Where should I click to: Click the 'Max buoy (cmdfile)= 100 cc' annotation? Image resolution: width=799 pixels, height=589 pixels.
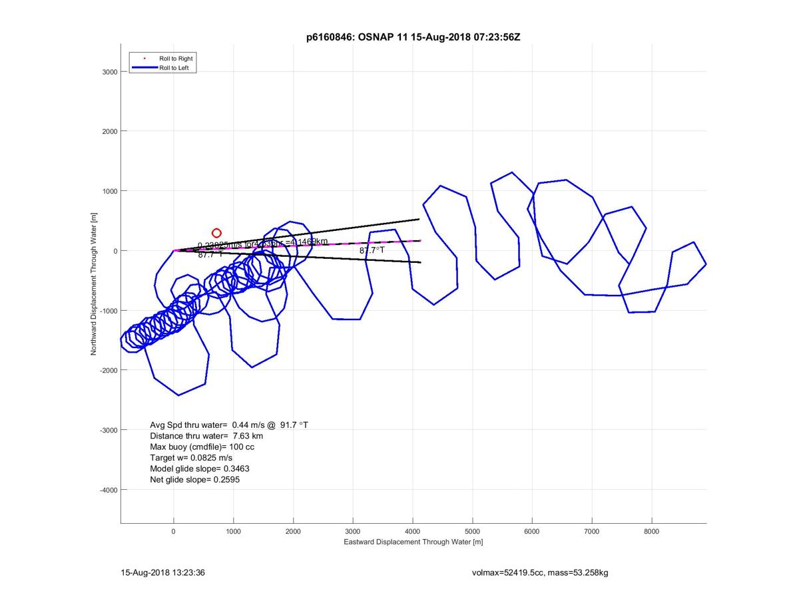[202, 447]
